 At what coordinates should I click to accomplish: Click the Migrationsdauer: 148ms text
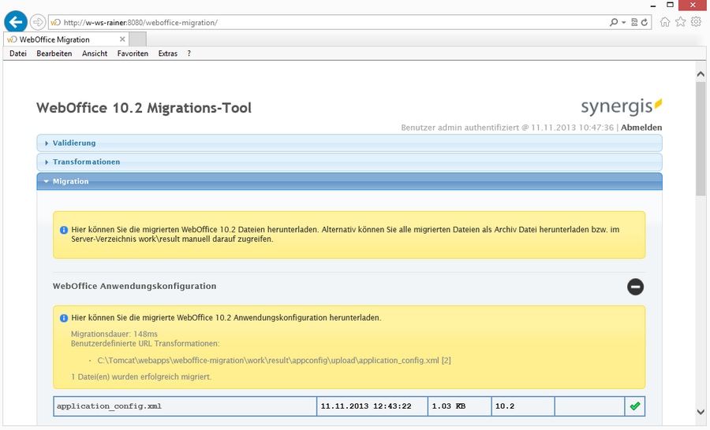tap(114, 334)
